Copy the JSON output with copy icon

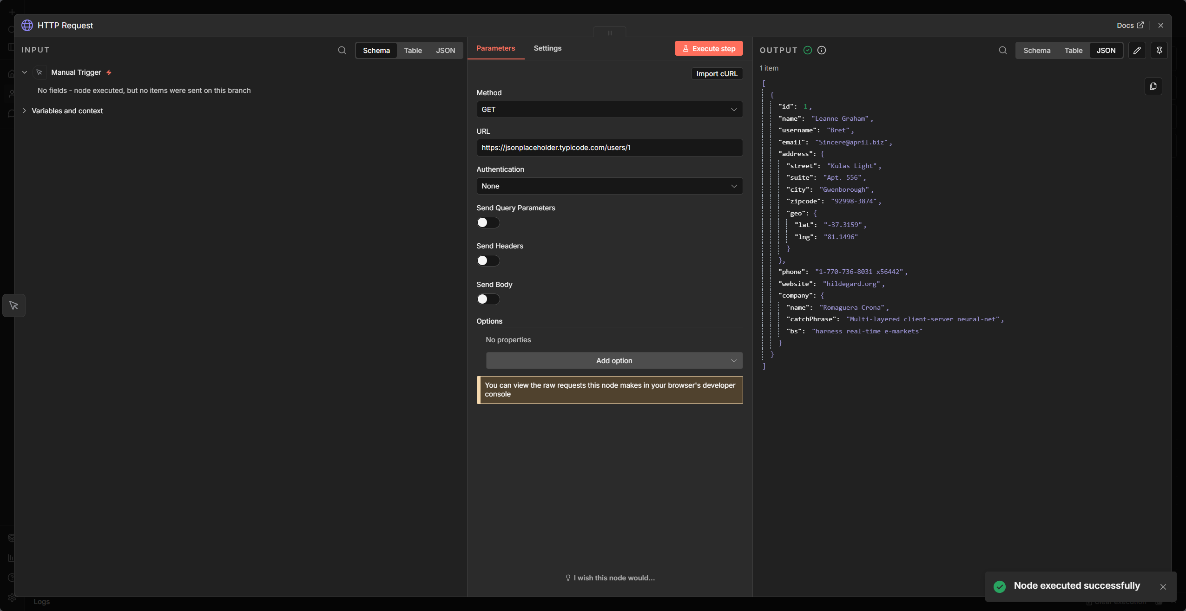point(1153,86)
